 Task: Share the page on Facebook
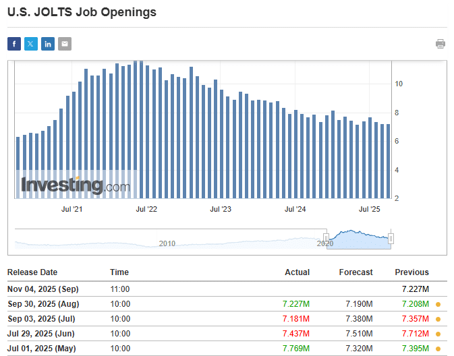(x=14, y=44)
